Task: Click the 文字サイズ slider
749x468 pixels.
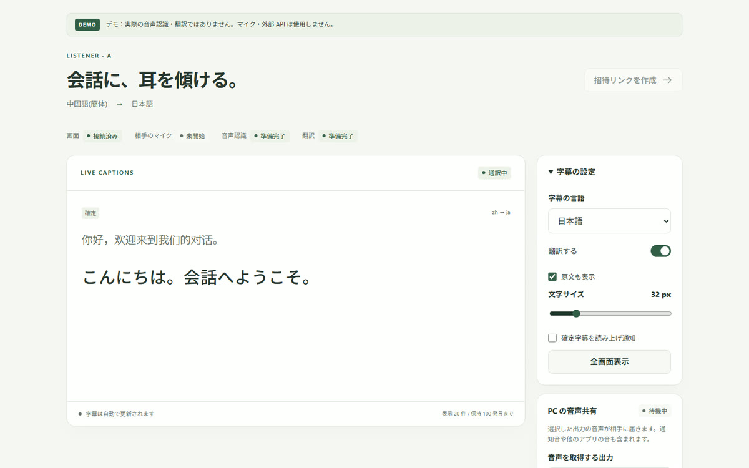Action: 610,313
